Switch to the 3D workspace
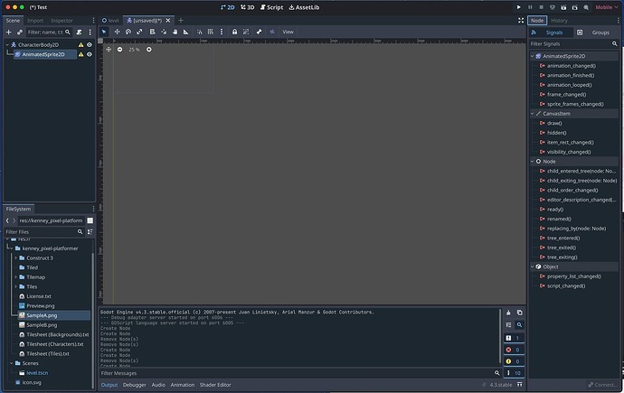The image size is (624, 393). [248, 7]
